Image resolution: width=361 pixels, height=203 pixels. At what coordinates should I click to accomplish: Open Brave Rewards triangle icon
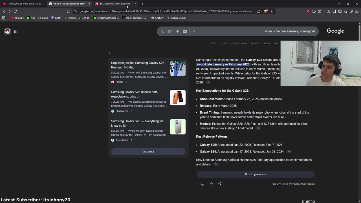272,11
